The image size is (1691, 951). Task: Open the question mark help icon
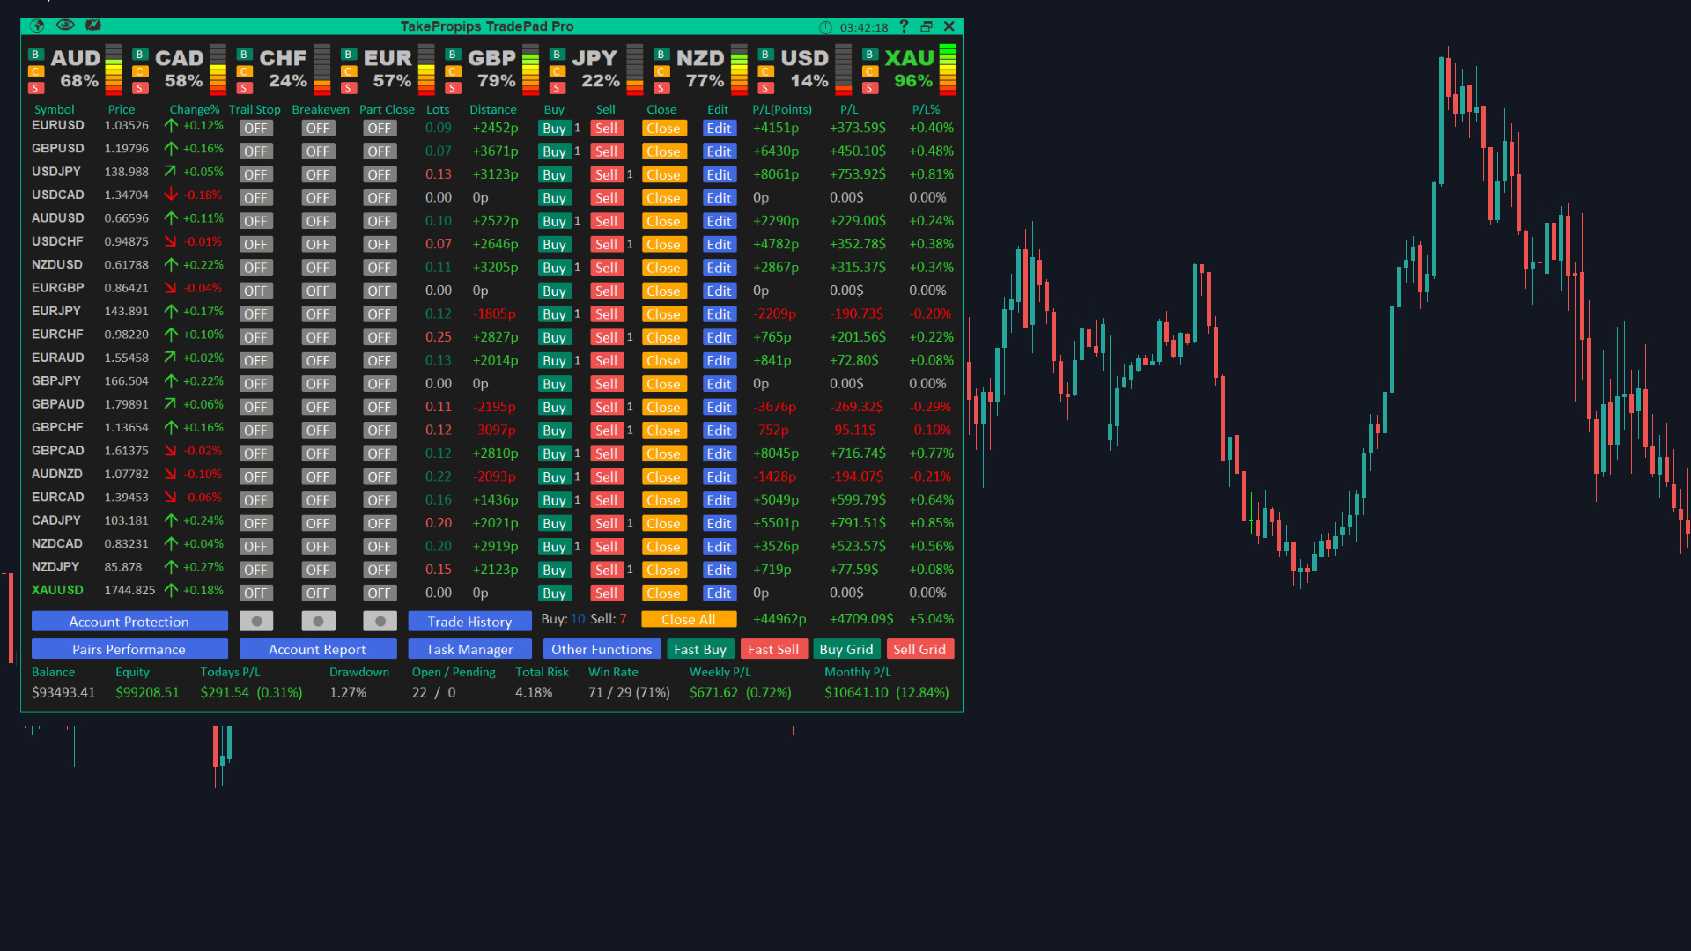[x=904, y=26]
